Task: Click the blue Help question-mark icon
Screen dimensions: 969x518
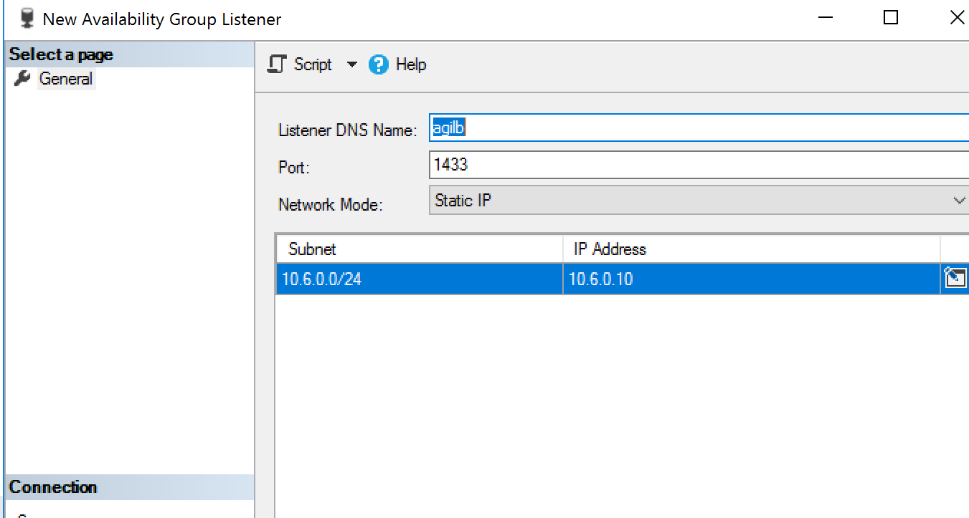Action: coord(378,65)
